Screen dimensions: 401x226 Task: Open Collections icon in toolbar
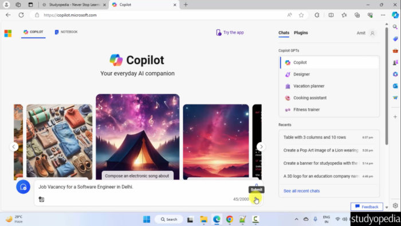click(357, 15)
